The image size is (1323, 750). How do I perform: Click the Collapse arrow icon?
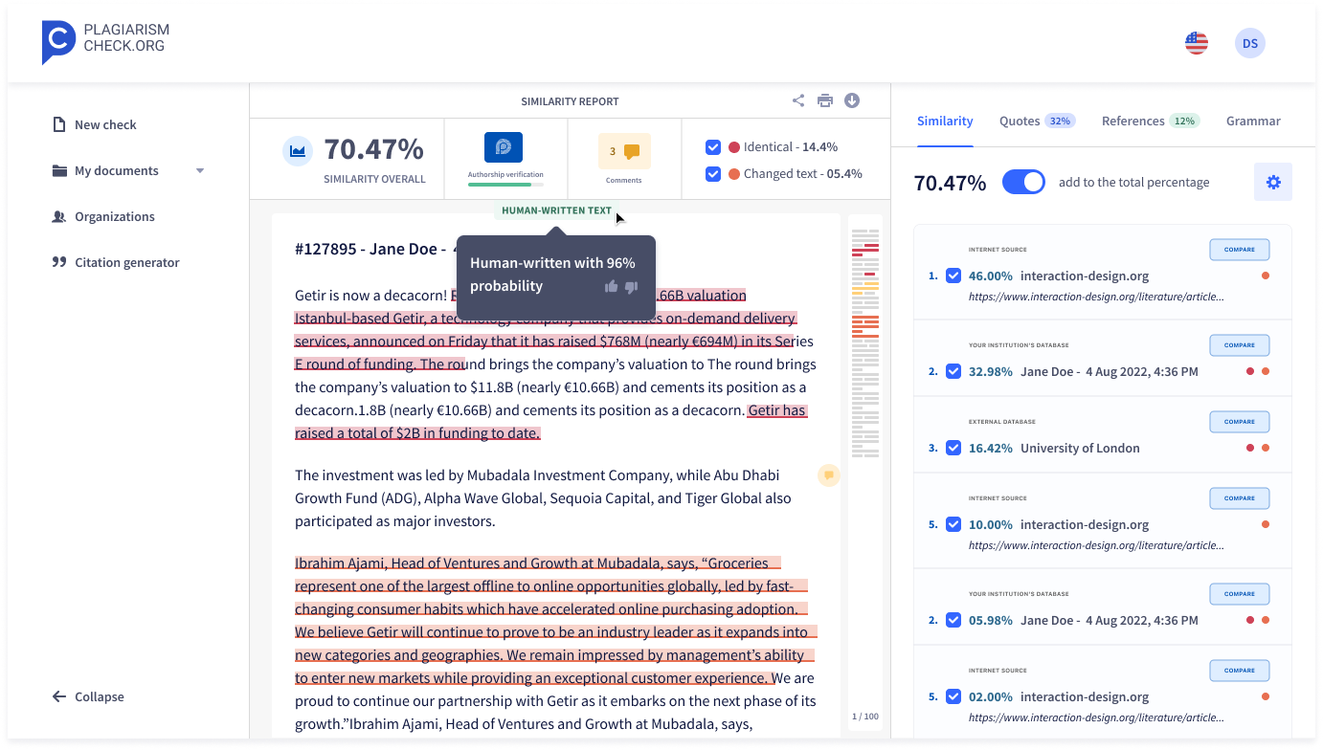pyautogui.click(x=59, y=696)
